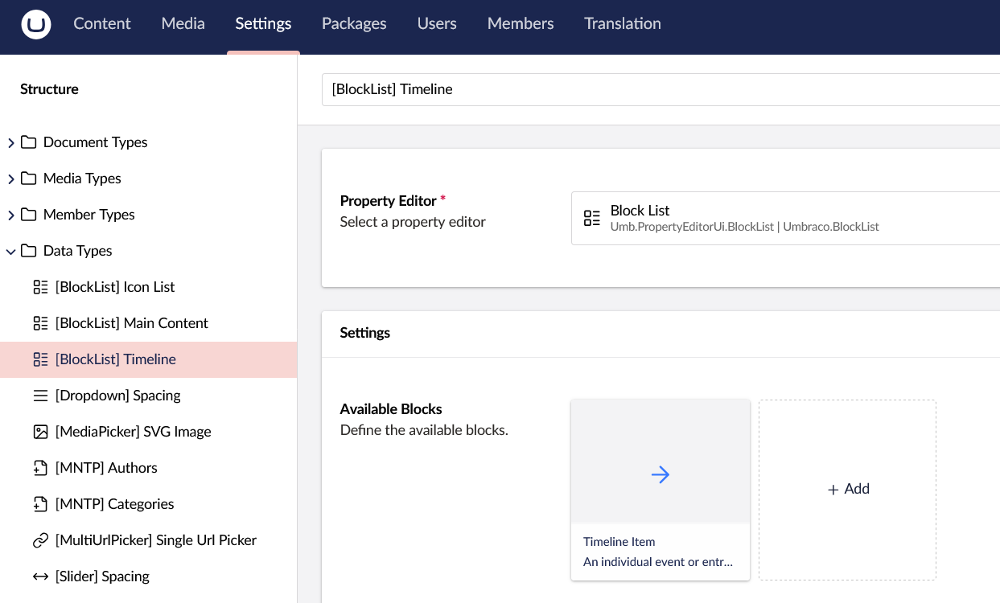
Task: Open the Translation section
Action: point(622,24)
